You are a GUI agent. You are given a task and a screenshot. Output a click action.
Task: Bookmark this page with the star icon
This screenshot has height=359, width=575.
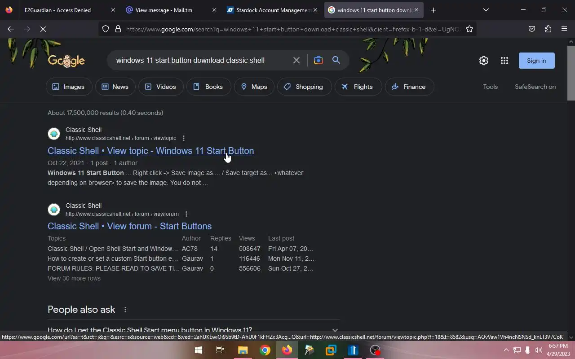469,29
